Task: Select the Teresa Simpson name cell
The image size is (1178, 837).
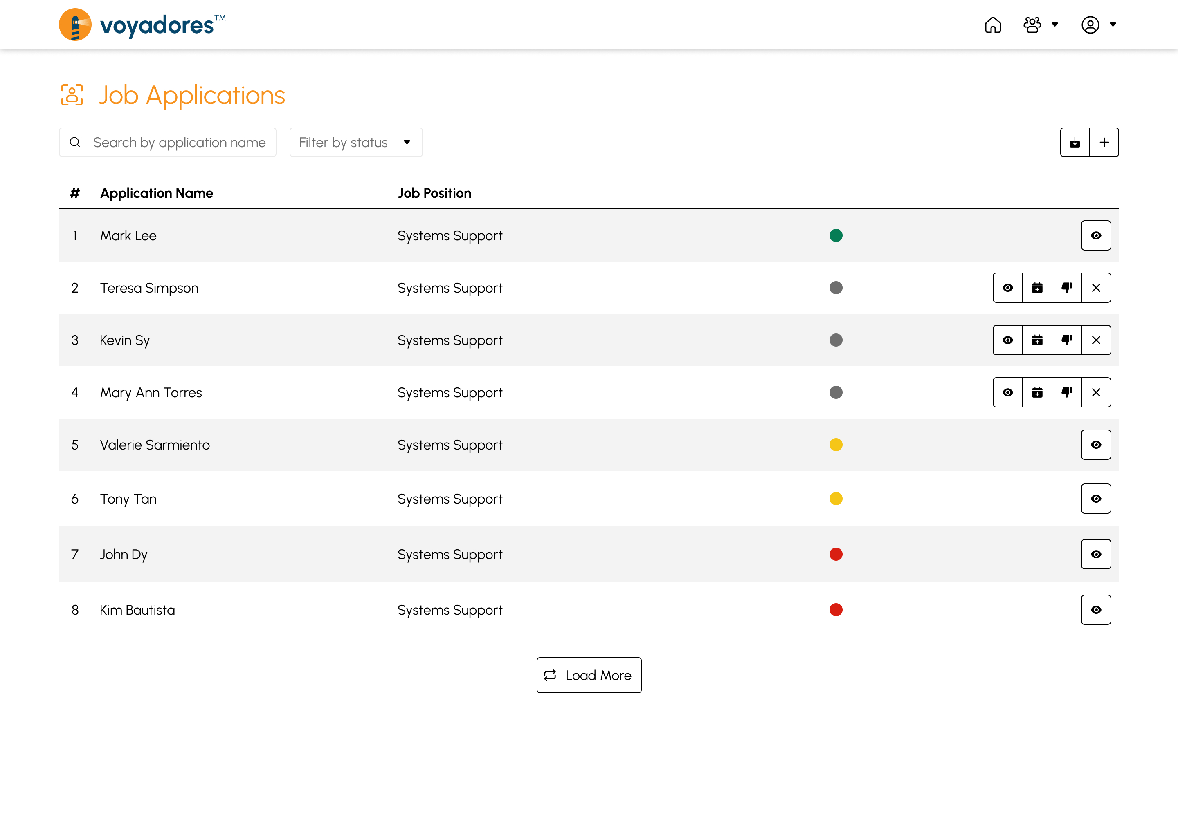Action: [x=149, y=288]
